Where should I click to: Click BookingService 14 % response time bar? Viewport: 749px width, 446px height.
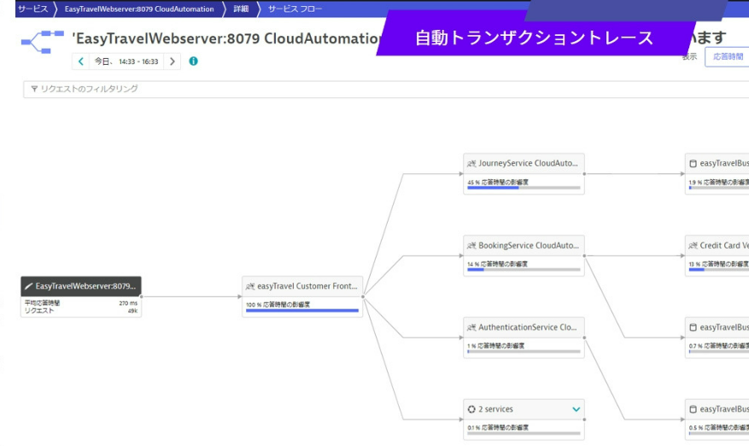[524, 269]
